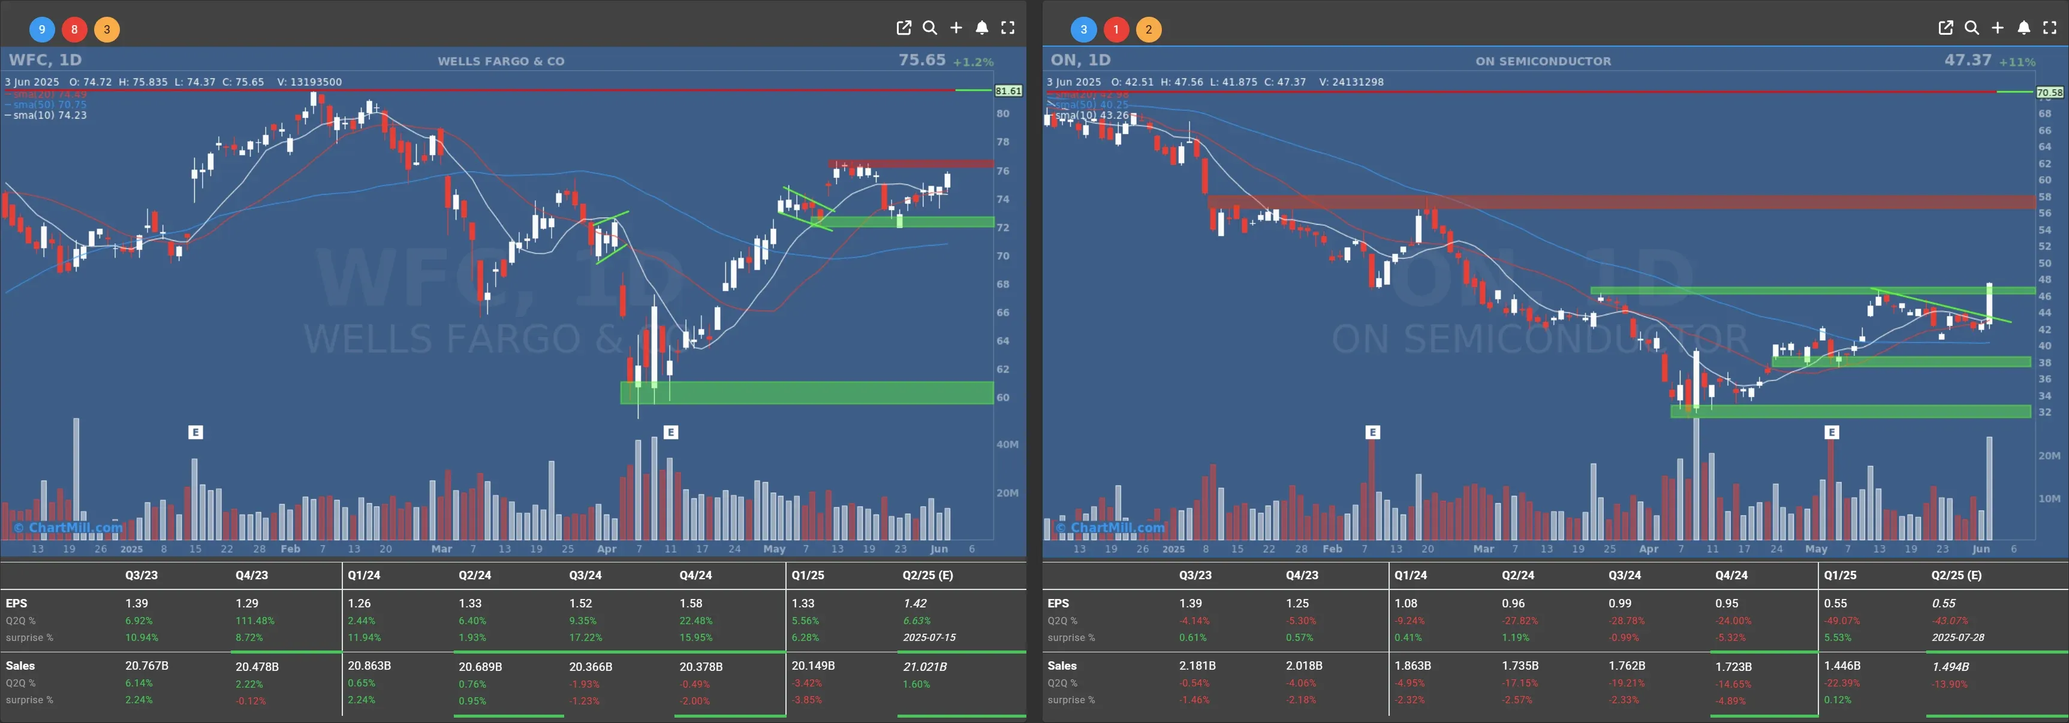Click the ON SEMICONDUCTOR title
The width and height of the screenshot is (2069, 723).
tap(1543, 61)
